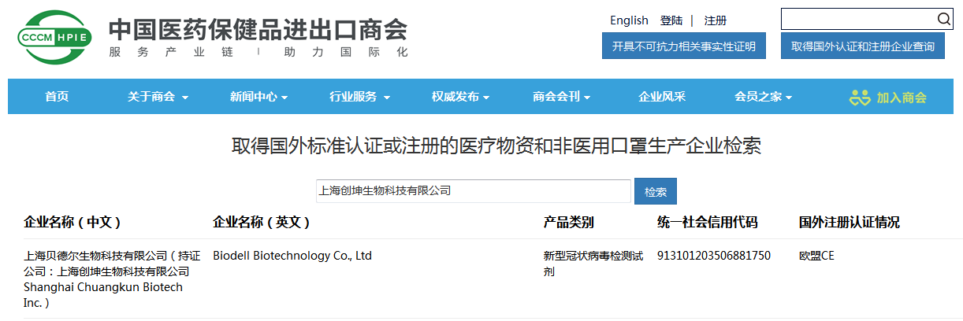Click the 登陆 login link
Screen dimensions: 963x321
(671, 20)
